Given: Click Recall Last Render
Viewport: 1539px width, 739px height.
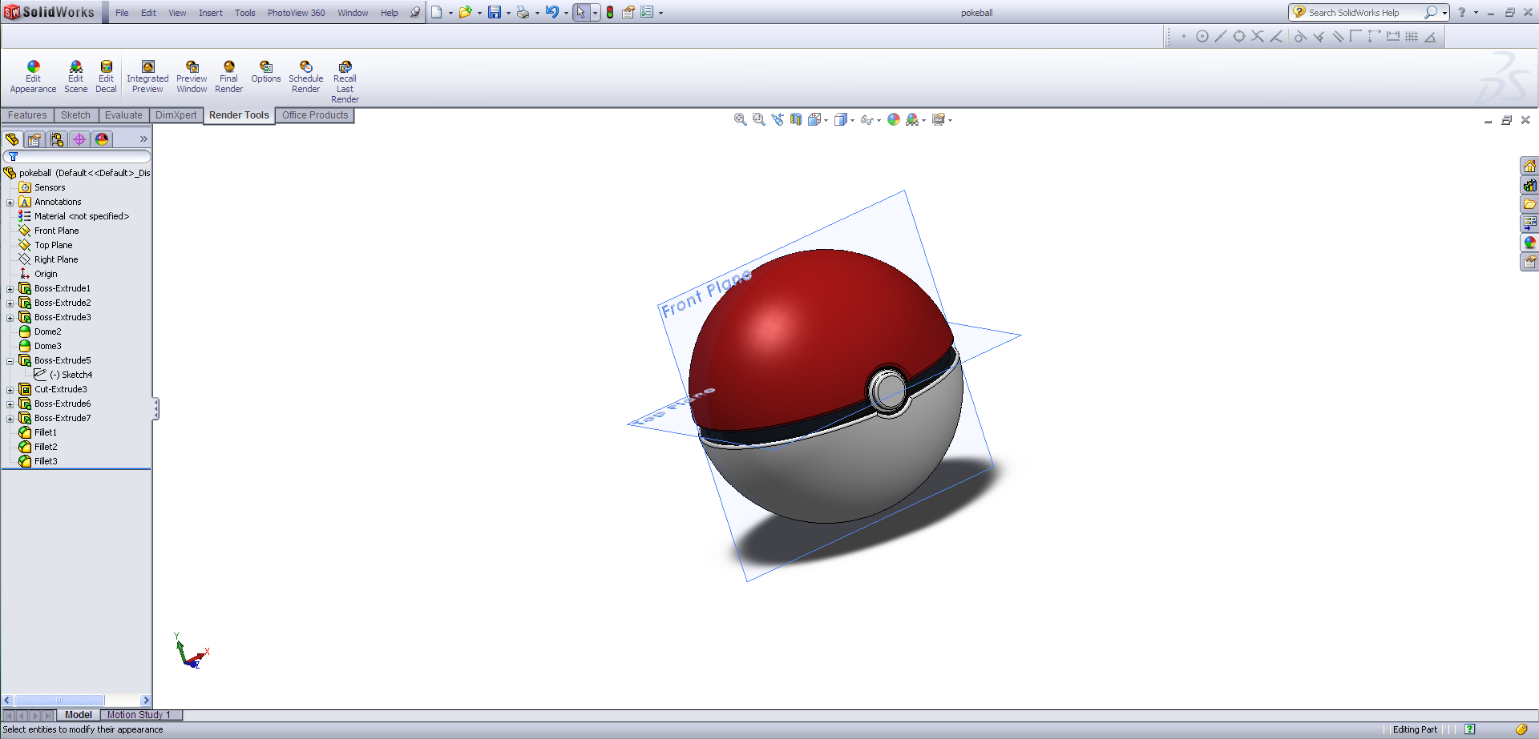Looking at the screenshot, I should tap(345, 82).
